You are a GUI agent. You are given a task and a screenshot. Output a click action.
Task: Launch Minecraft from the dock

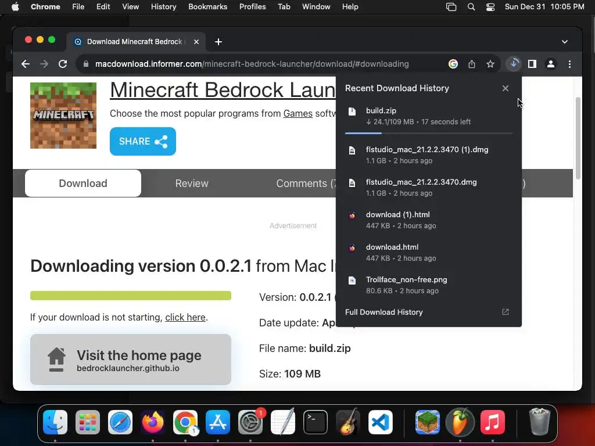click(x=427, y=422)
